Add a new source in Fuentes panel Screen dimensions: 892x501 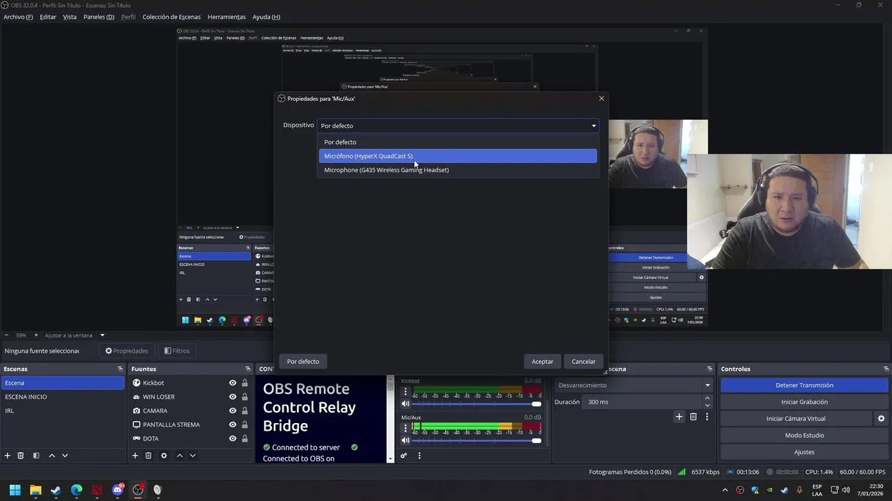135,456
